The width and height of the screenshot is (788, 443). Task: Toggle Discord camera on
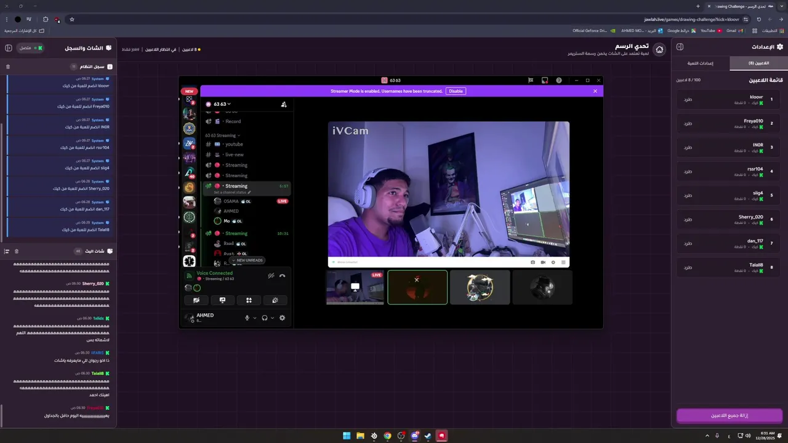pyautogui.click(x=196, y=300)
